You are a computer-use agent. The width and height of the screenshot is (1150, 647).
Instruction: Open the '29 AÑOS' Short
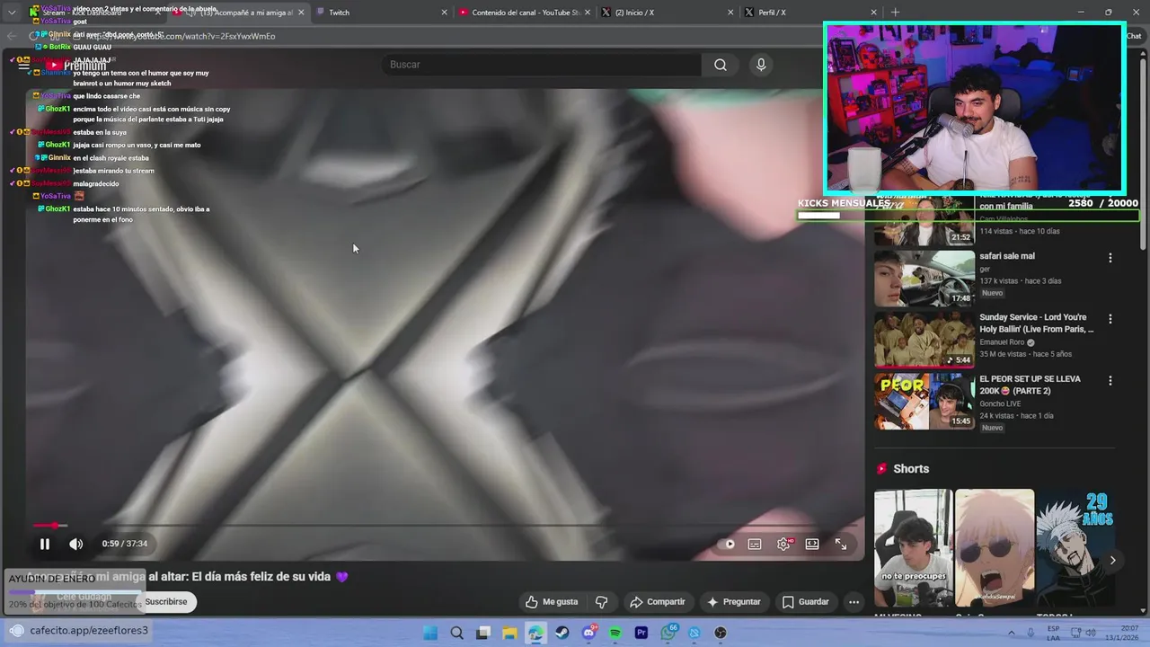coord(1075,548)
